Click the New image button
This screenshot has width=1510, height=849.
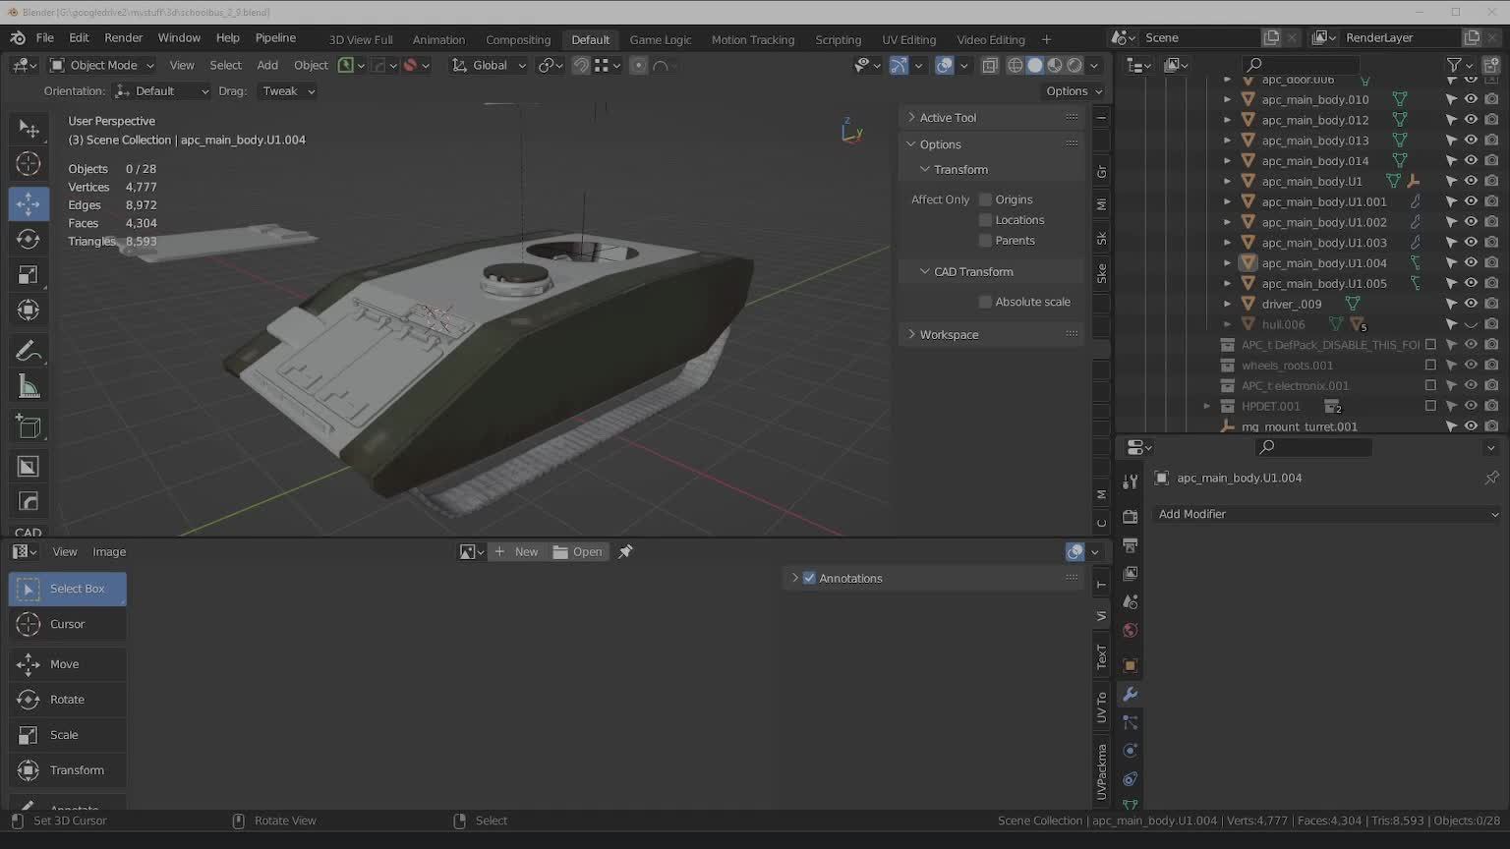[516, 552]
